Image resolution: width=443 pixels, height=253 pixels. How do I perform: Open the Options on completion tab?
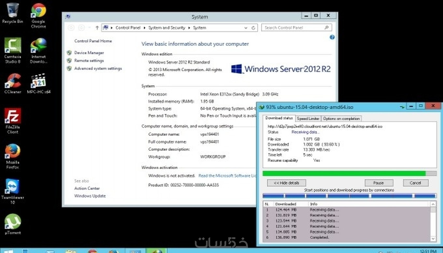341,118
